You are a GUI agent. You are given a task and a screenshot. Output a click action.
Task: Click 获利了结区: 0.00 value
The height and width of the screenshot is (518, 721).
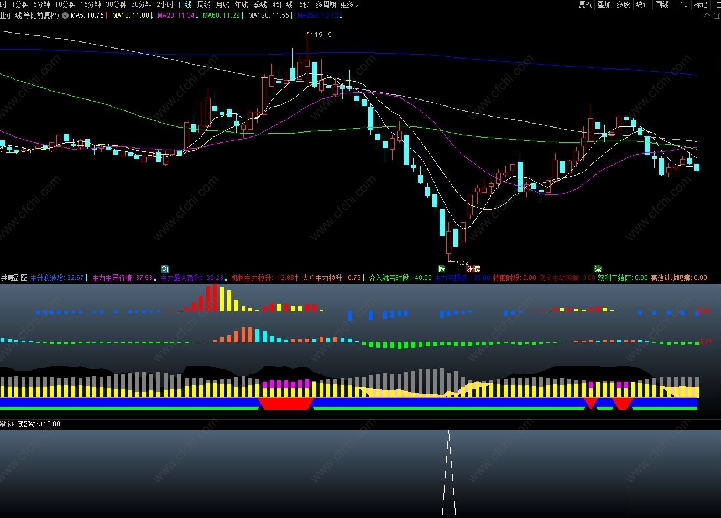coord(623,278)
